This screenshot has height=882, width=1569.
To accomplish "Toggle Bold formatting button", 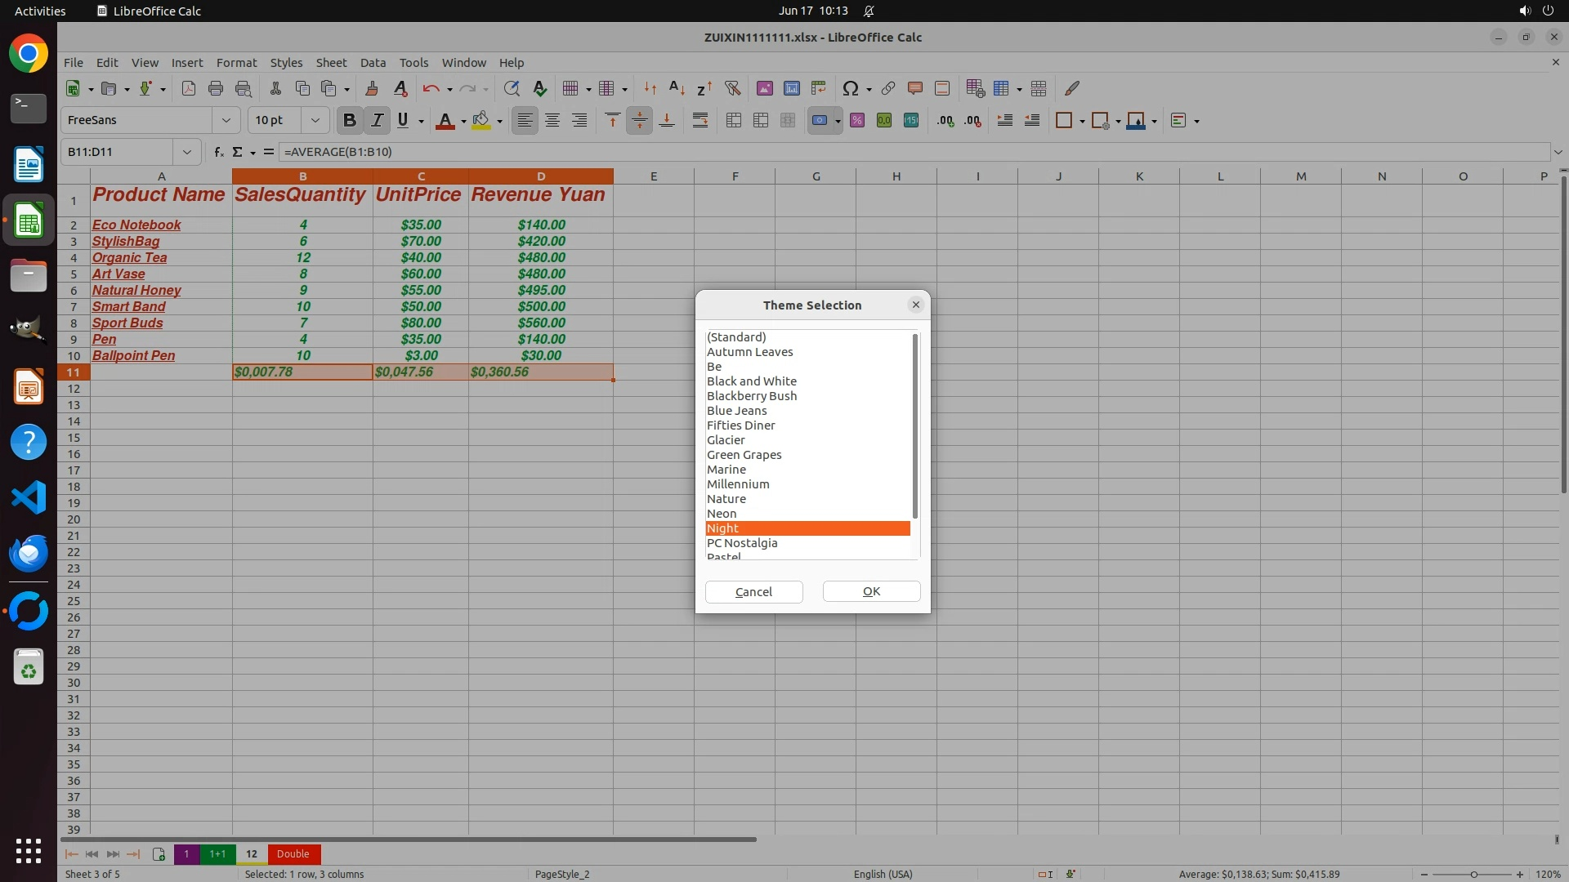I will click(x=350, y=121).
